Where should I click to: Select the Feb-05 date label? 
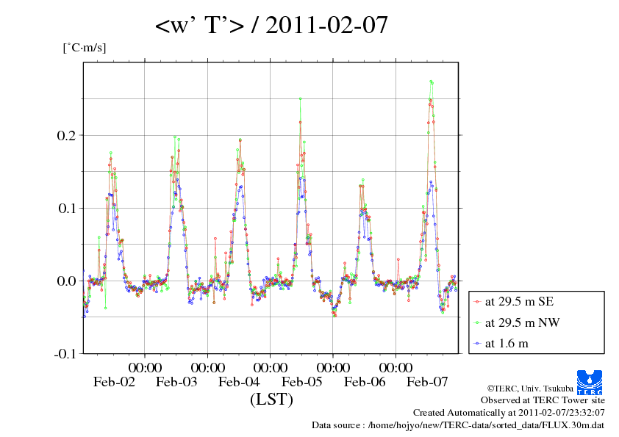click(x=301, y=382)
